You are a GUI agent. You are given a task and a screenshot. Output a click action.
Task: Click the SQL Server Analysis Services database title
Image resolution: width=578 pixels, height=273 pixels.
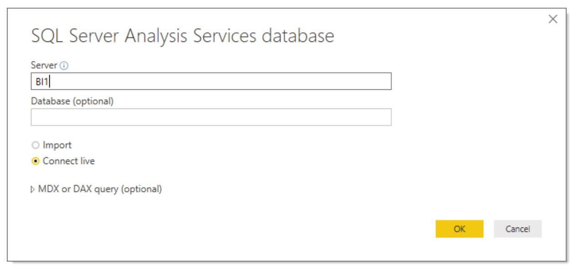182,36
